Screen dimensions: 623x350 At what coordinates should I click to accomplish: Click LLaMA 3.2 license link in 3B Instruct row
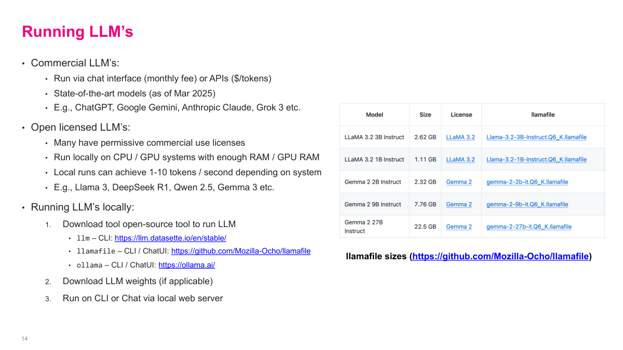coord(460,137)
